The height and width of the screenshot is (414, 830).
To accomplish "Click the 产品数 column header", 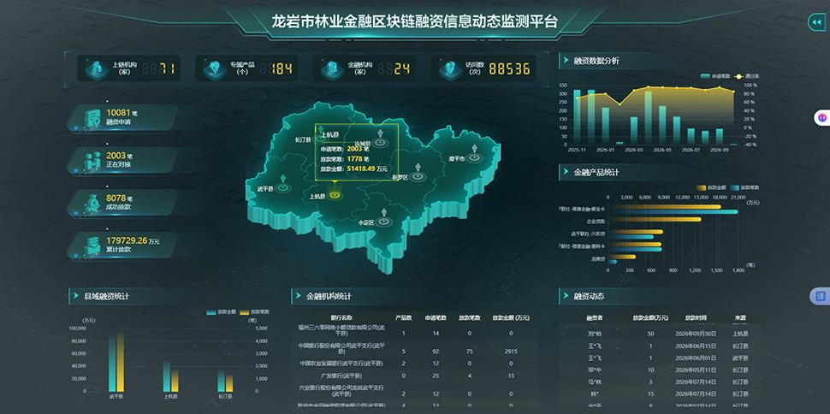I will 403,317.
